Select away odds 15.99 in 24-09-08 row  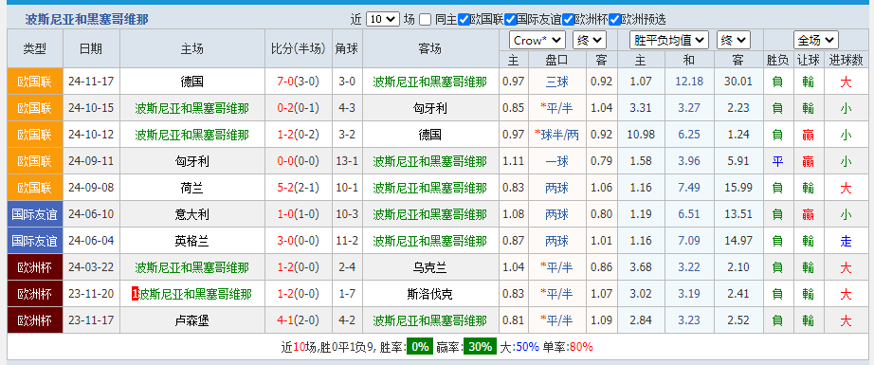(738, 188)
